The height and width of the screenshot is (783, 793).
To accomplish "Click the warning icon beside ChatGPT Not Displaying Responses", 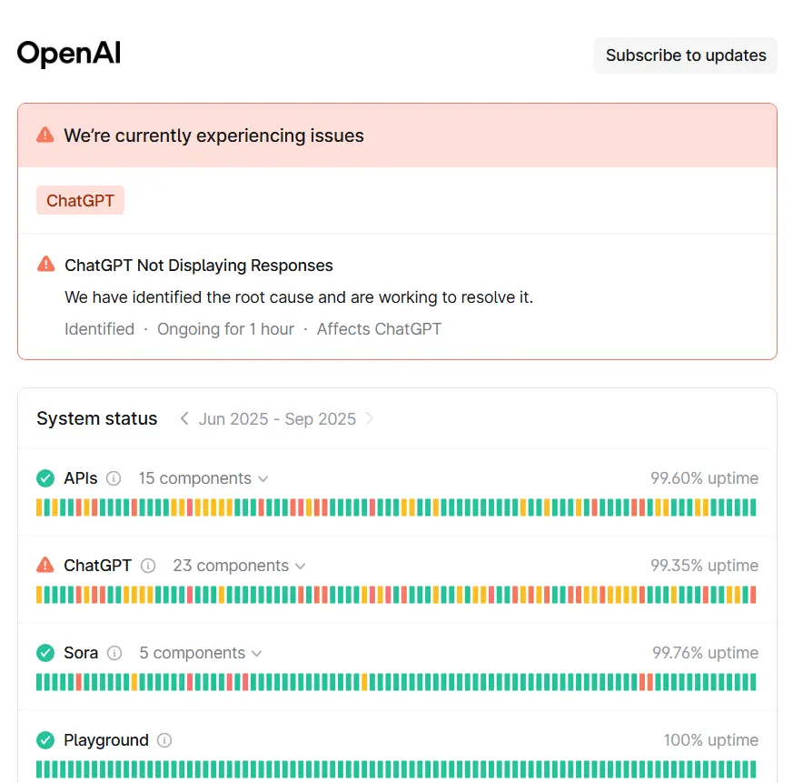I will click(46, 265).
